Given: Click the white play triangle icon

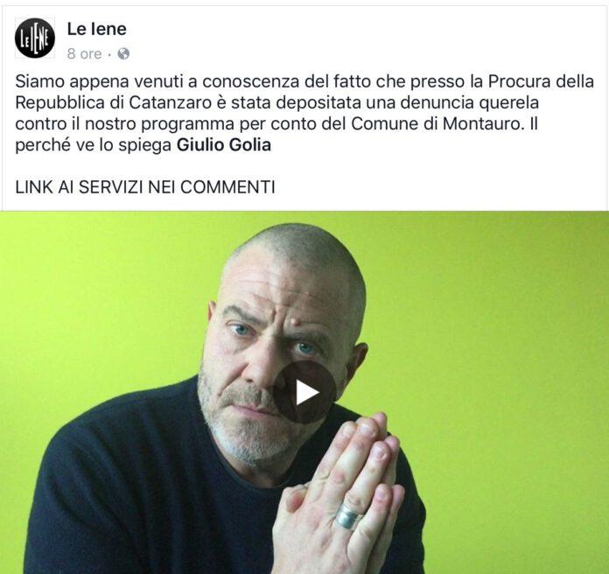Looking at the screenshot, I should click(x=307, y=392).
